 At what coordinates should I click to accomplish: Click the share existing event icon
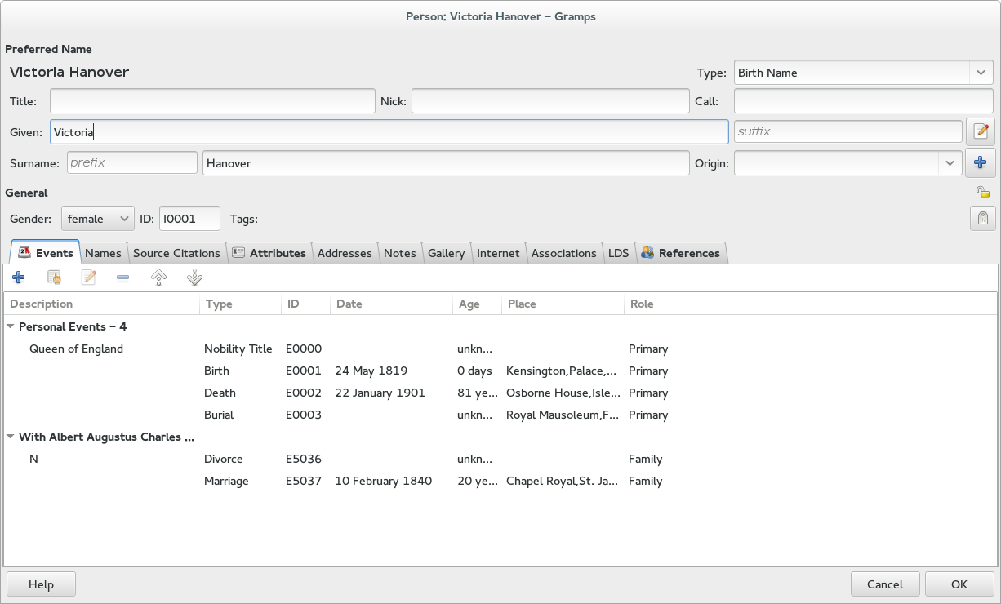click(54, 278)
